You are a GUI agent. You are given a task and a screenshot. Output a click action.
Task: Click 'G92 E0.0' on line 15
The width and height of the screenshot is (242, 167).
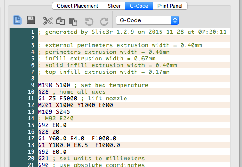[x=52, y=125]
